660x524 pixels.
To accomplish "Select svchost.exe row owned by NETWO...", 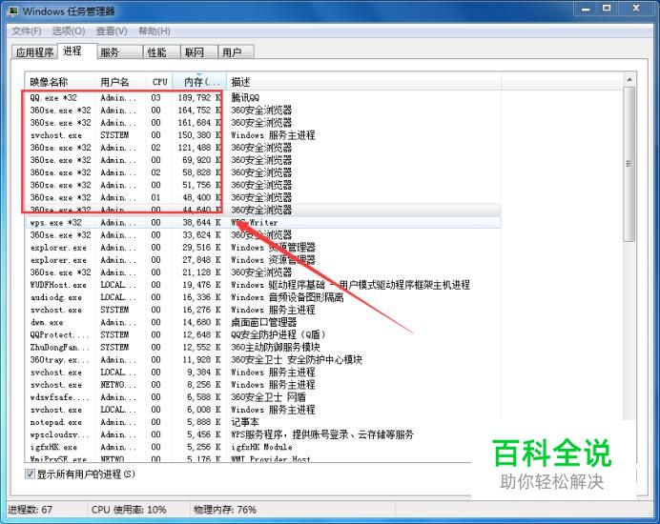I will (263, 385).
